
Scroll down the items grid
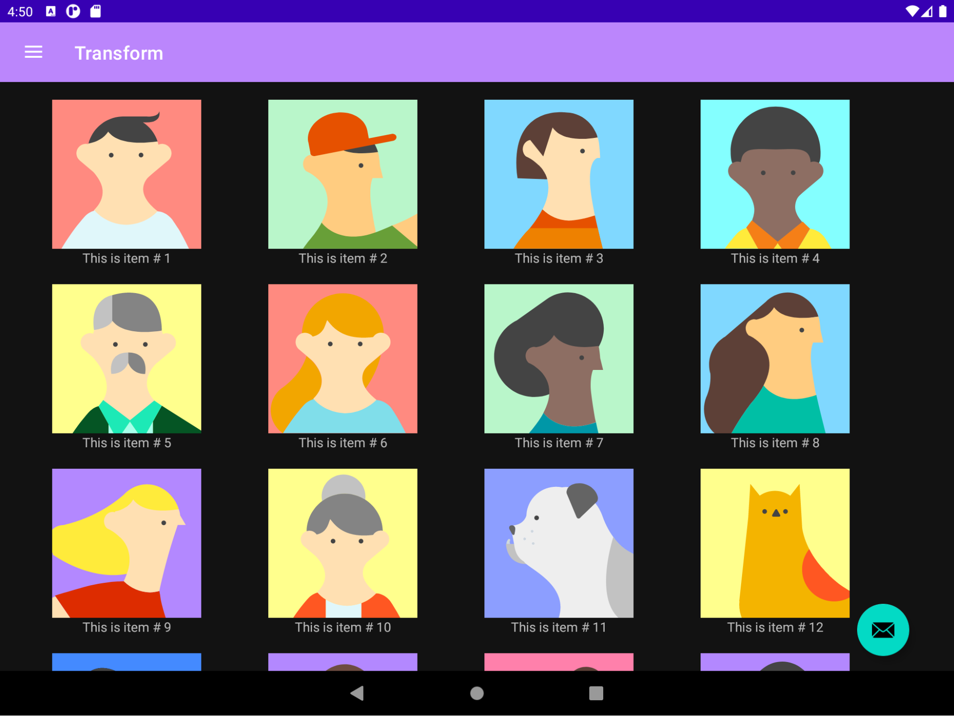477,376
